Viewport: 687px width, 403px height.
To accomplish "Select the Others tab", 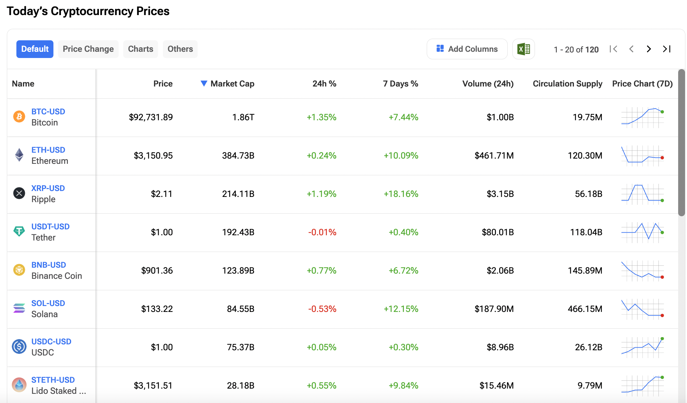I will pyautogui.click(x=180, y=49).
